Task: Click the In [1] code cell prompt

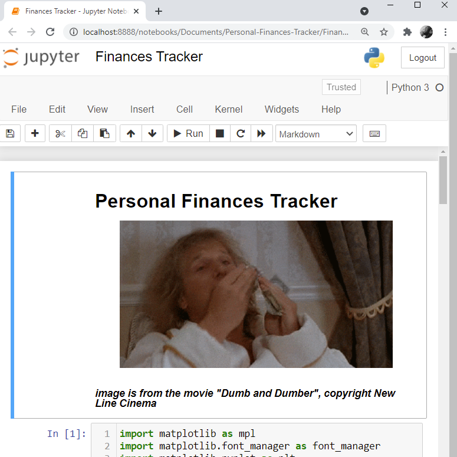Action: pyautogui.click(x=67, y=433)
